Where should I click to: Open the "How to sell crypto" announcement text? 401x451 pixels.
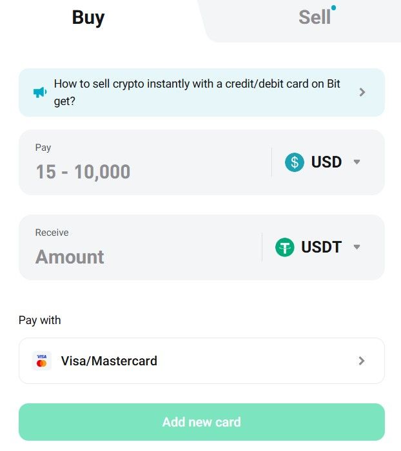click(x=197, y=92)
